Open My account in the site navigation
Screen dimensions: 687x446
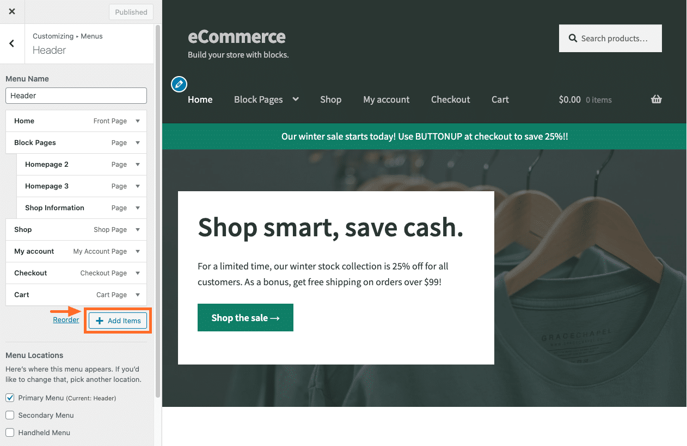click(386, 99)
